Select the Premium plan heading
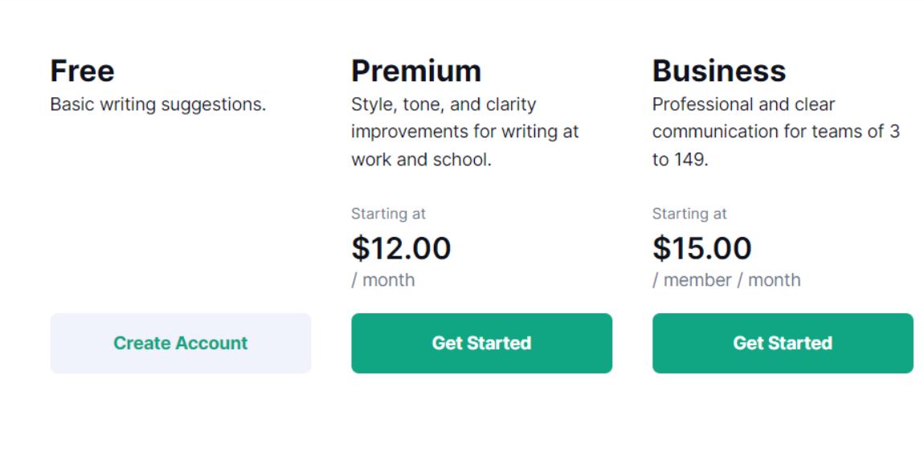924x465 pixels. (x=416, y=71)
